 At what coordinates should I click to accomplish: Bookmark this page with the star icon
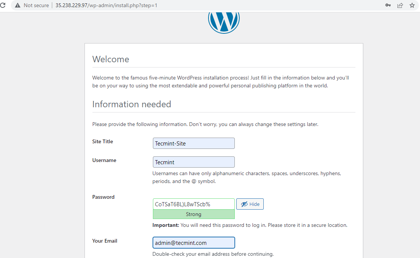412,5
